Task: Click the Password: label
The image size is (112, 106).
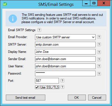Action: [x=15, y=73]
